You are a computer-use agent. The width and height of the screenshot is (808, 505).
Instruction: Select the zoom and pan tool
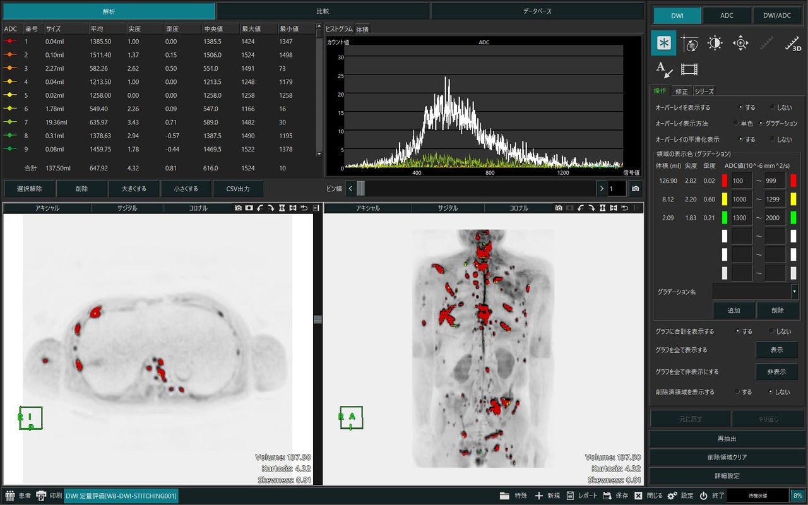pyautogui.click(x=740, y=43)
